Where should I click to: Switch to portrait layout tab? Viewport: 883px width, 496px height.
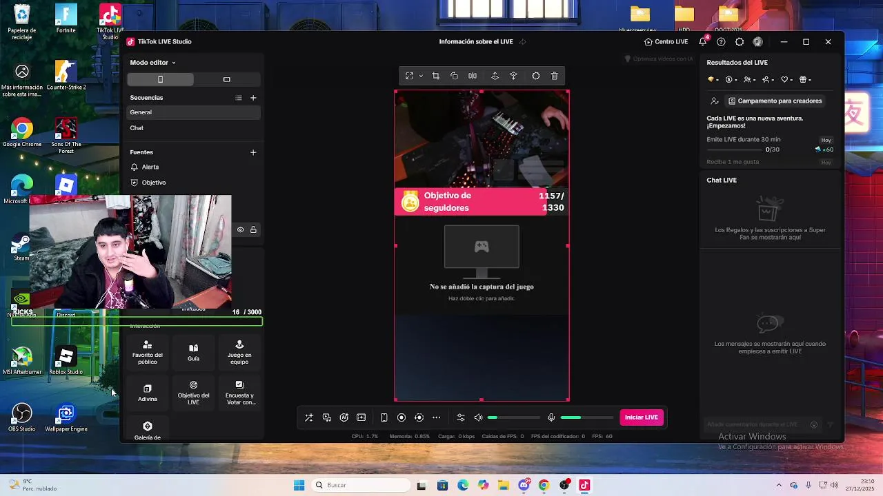coord(160,79)
